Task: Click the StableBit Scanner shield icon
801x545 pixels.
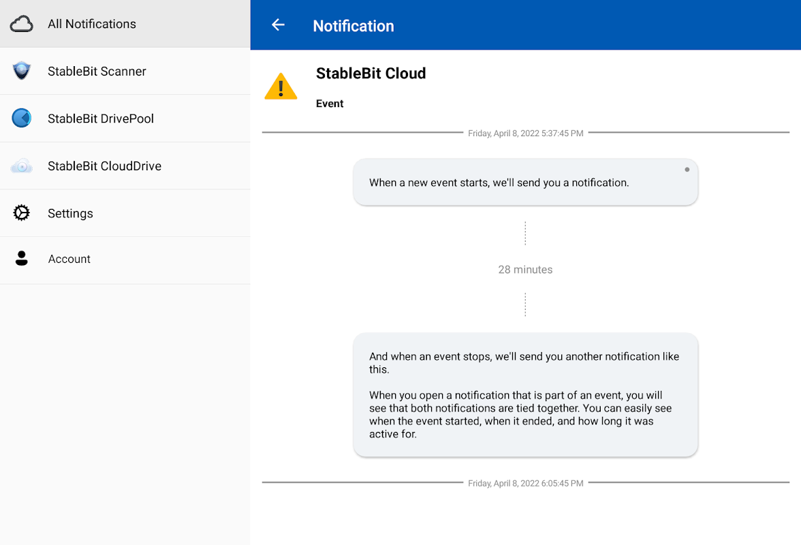Action: point(22,71)
